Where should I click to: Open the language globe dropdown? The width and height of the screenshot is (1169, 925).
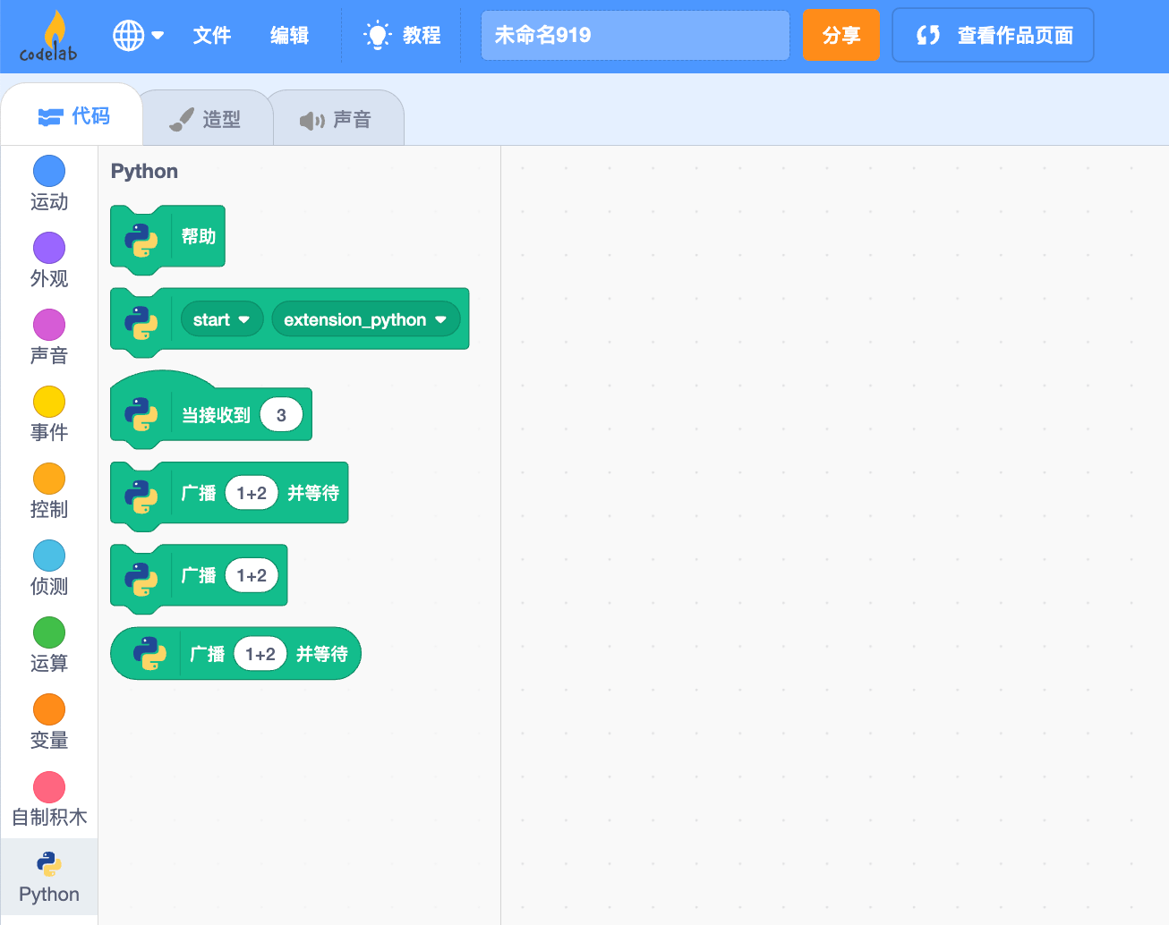[x=138, y=36]
